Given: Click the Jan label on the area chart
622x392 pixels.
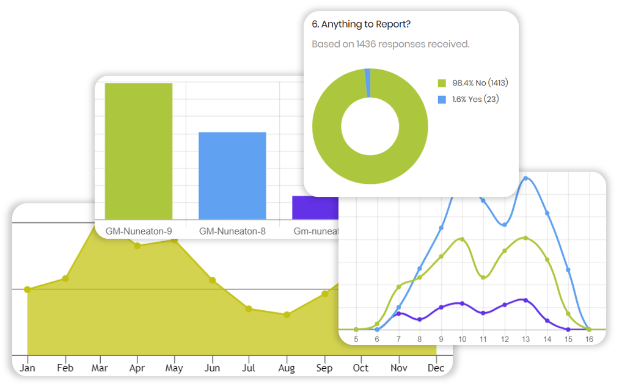Looking at the screenshot, I should pyautogui.click(x=28, y=368).
